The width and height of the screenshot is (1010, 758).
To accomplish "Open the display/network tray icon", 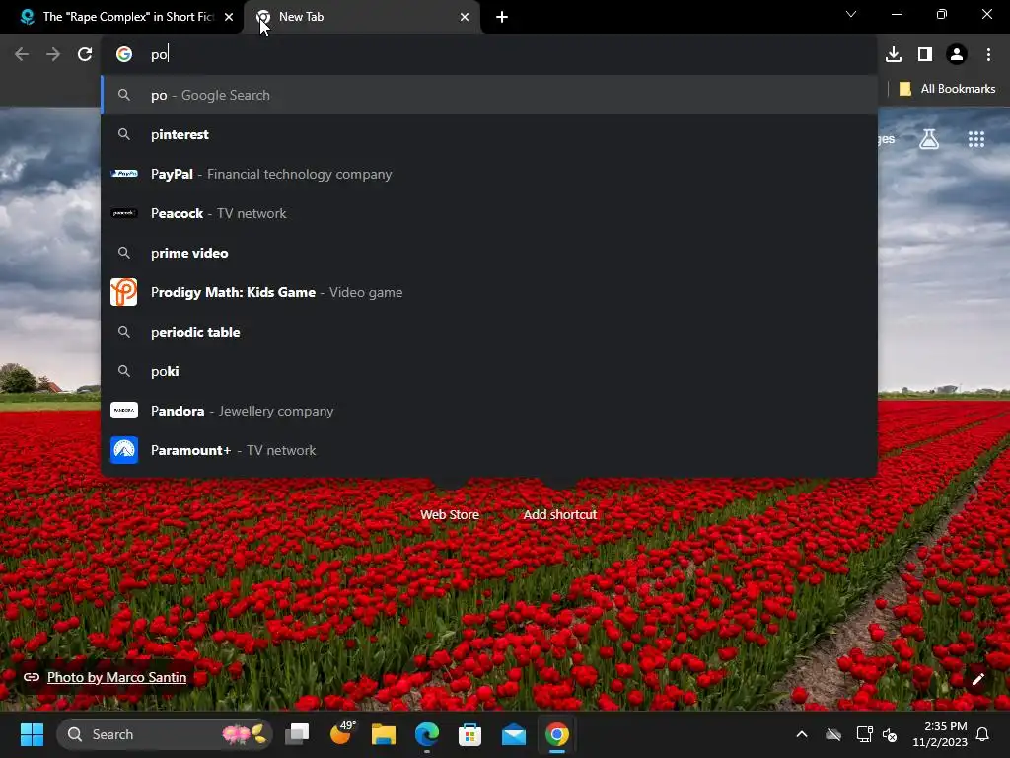I will point(864,734).
